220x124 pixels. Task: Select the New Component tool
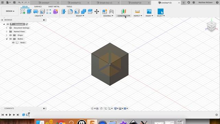click(104, 11)
